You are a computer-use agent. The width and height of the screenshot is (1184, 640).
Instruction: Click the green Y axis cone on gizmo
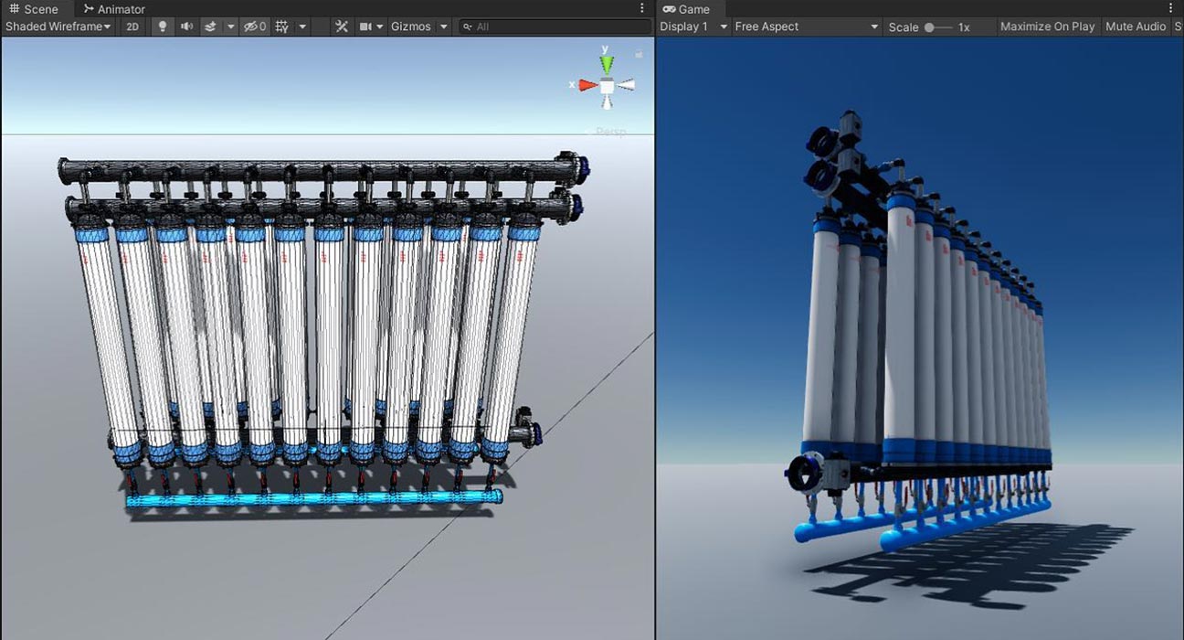coord(607,63)
